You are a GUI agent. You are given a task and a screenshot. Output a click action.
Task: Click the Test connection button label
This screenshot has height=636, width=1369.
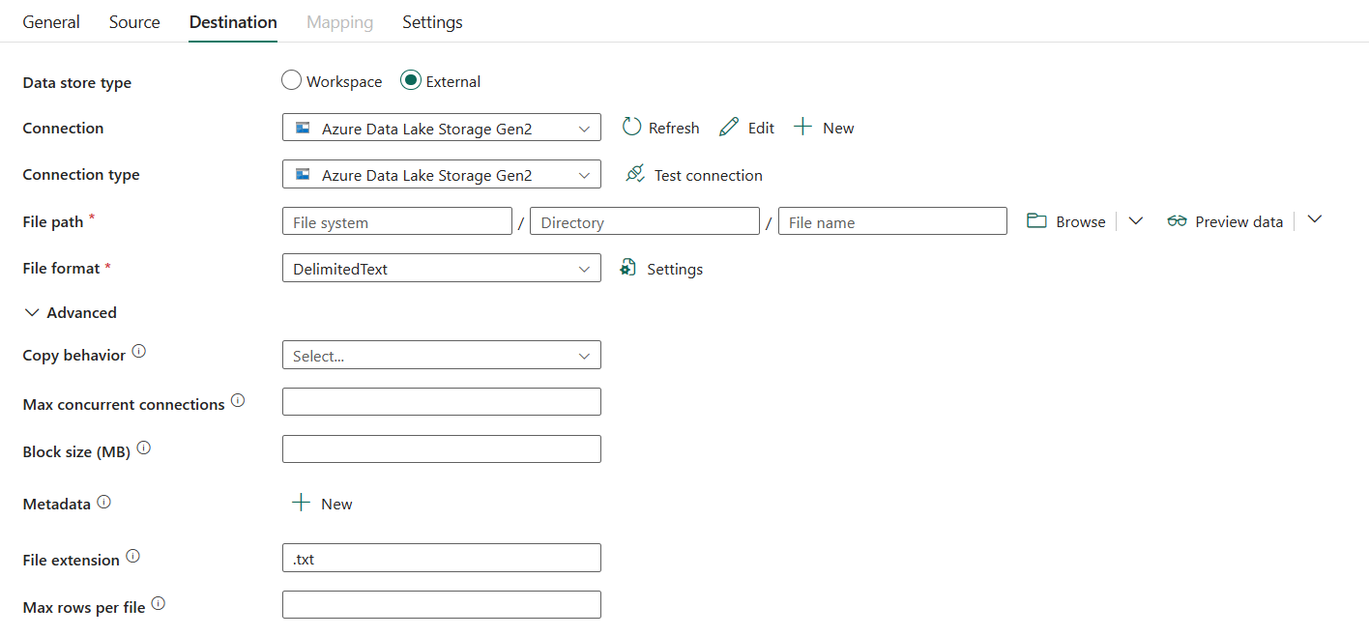pos(709,175)
